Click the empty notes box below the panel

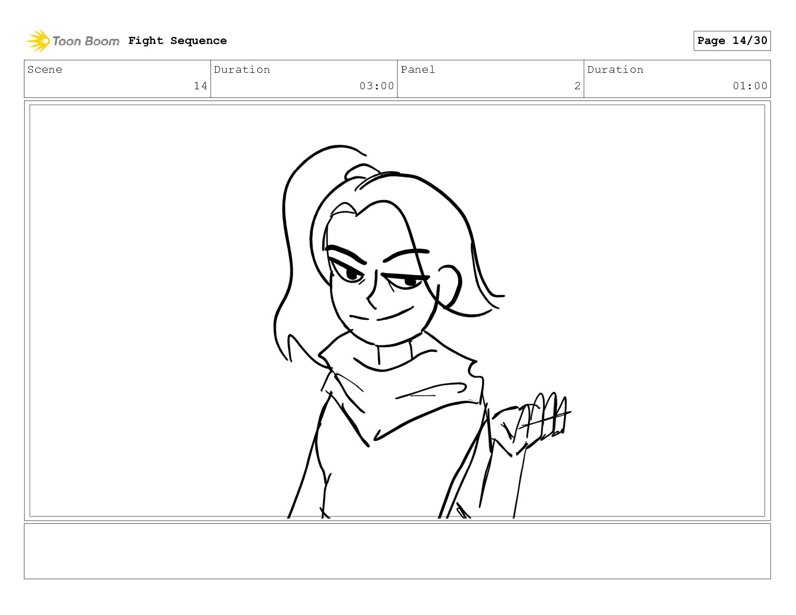[397, 551]
